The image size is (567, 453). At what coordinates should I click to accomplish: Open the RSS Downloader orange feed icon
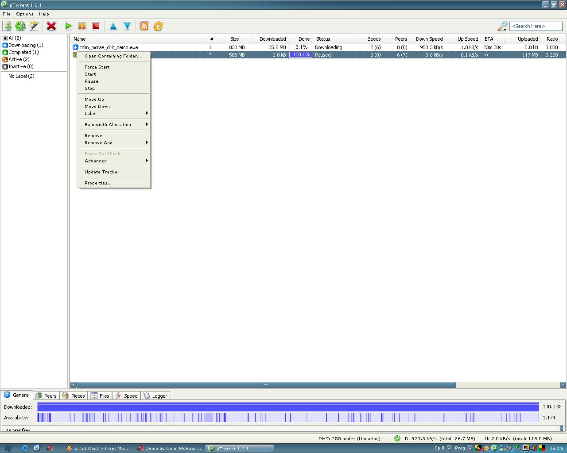pyautogui.click(x=144, y=26)
